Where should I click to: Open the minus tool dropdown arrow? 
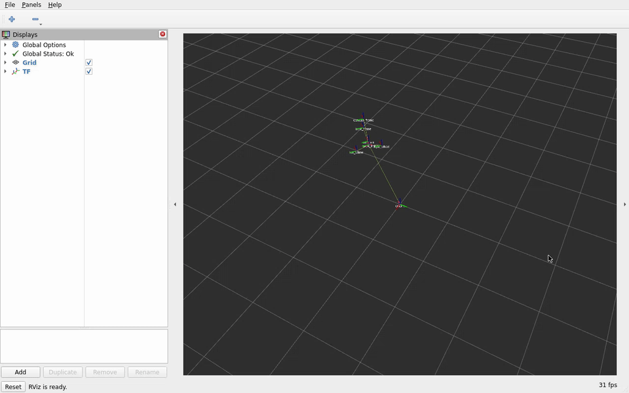pos(41,24)
